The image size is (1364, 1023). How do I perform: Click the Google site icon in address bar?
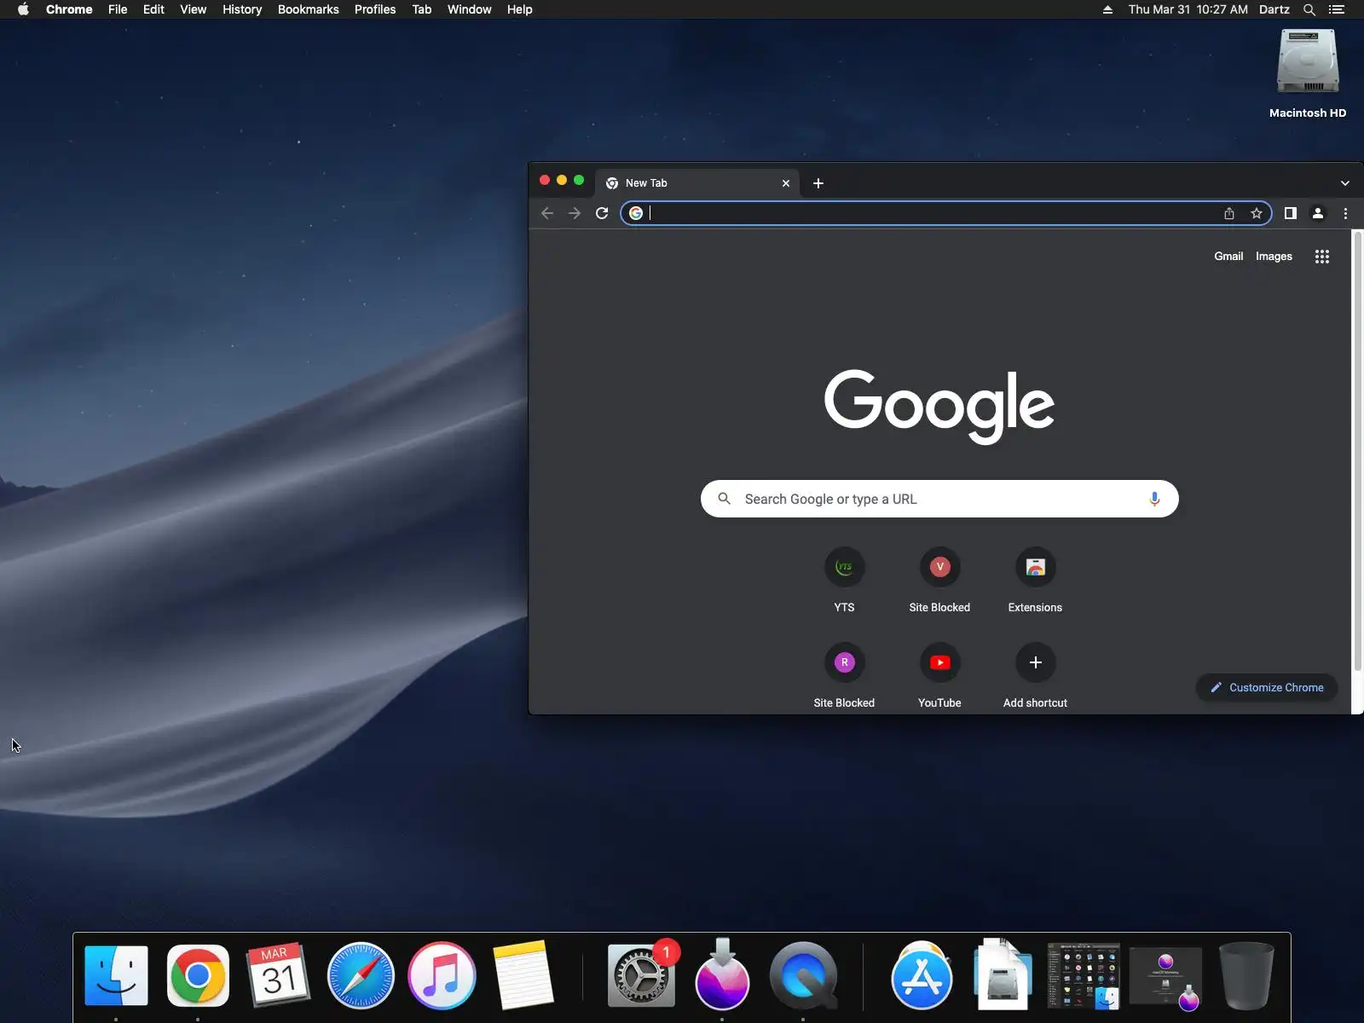(x=636, y=213)
